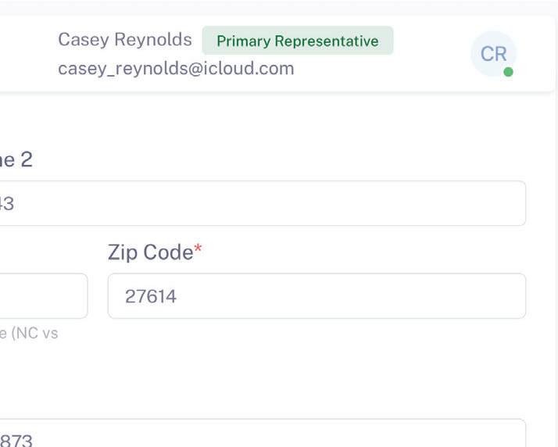This screenshot has width=558, height=447.
Task: Click the 27614 zip code value
Action: click(x=151, y=296)
